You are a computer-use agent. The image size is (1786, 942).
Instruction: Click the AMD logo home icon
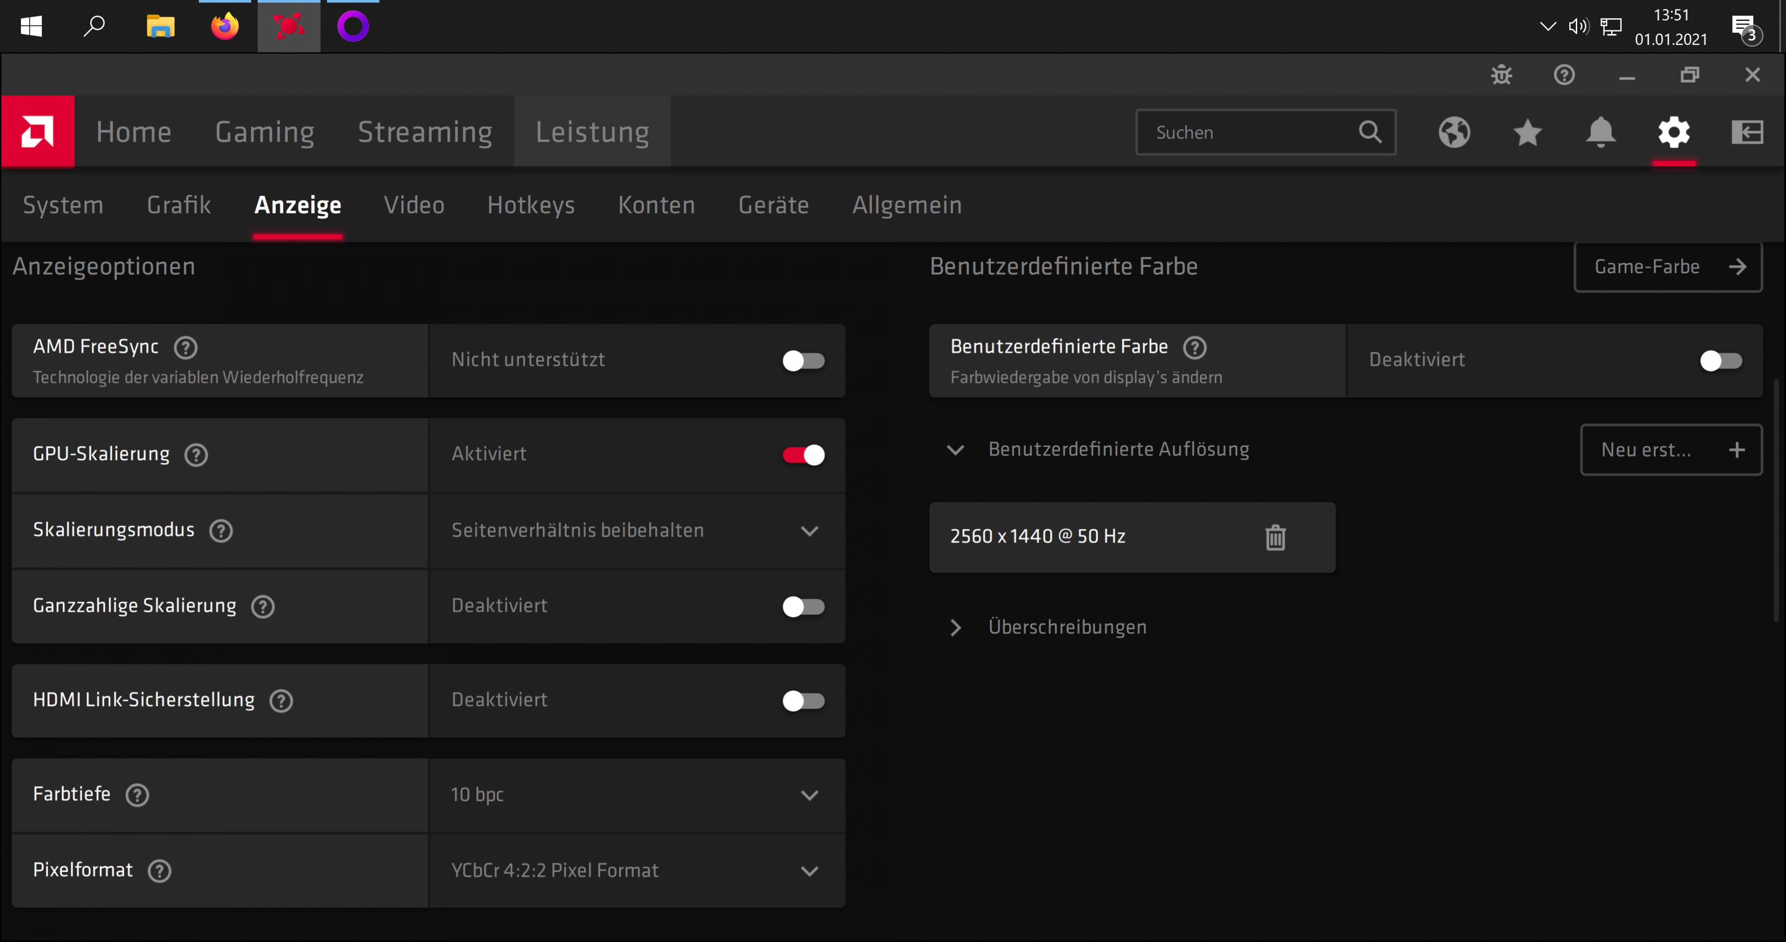click(37, 131)
